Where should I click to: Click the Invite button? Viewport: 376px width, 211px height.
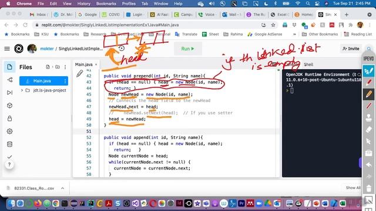pyautogui.click(x=351, y=49)
